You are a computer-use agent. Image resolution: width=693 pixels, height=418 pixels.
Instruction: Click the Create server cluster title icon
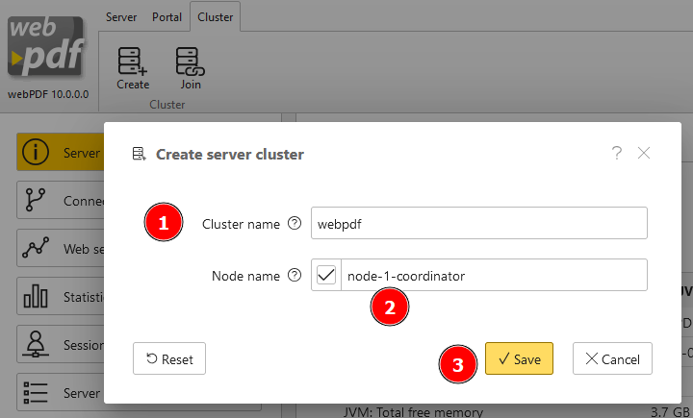[140, 154]
